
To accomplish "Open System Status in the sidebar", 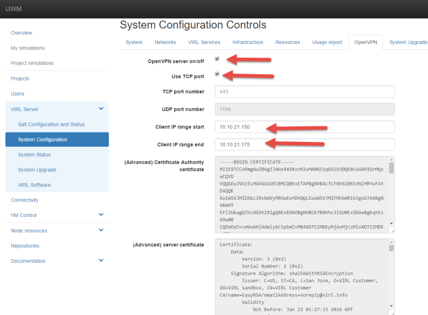I will (34, 155).
